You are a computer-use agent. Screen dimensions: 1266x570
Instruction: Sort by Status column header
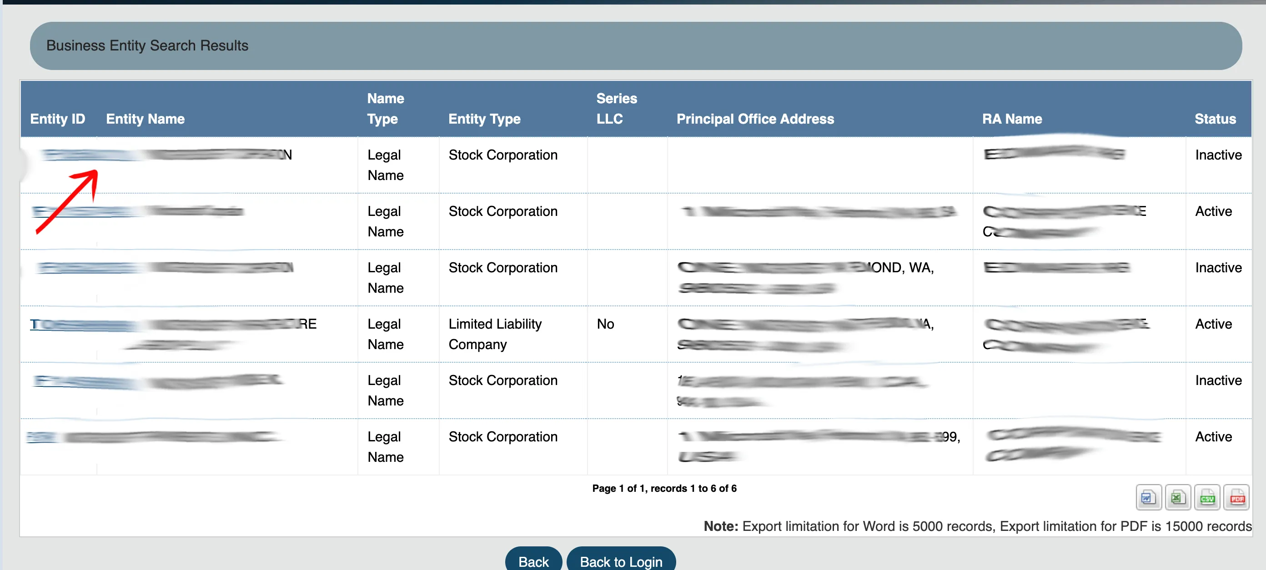[x=1215, y=119]
